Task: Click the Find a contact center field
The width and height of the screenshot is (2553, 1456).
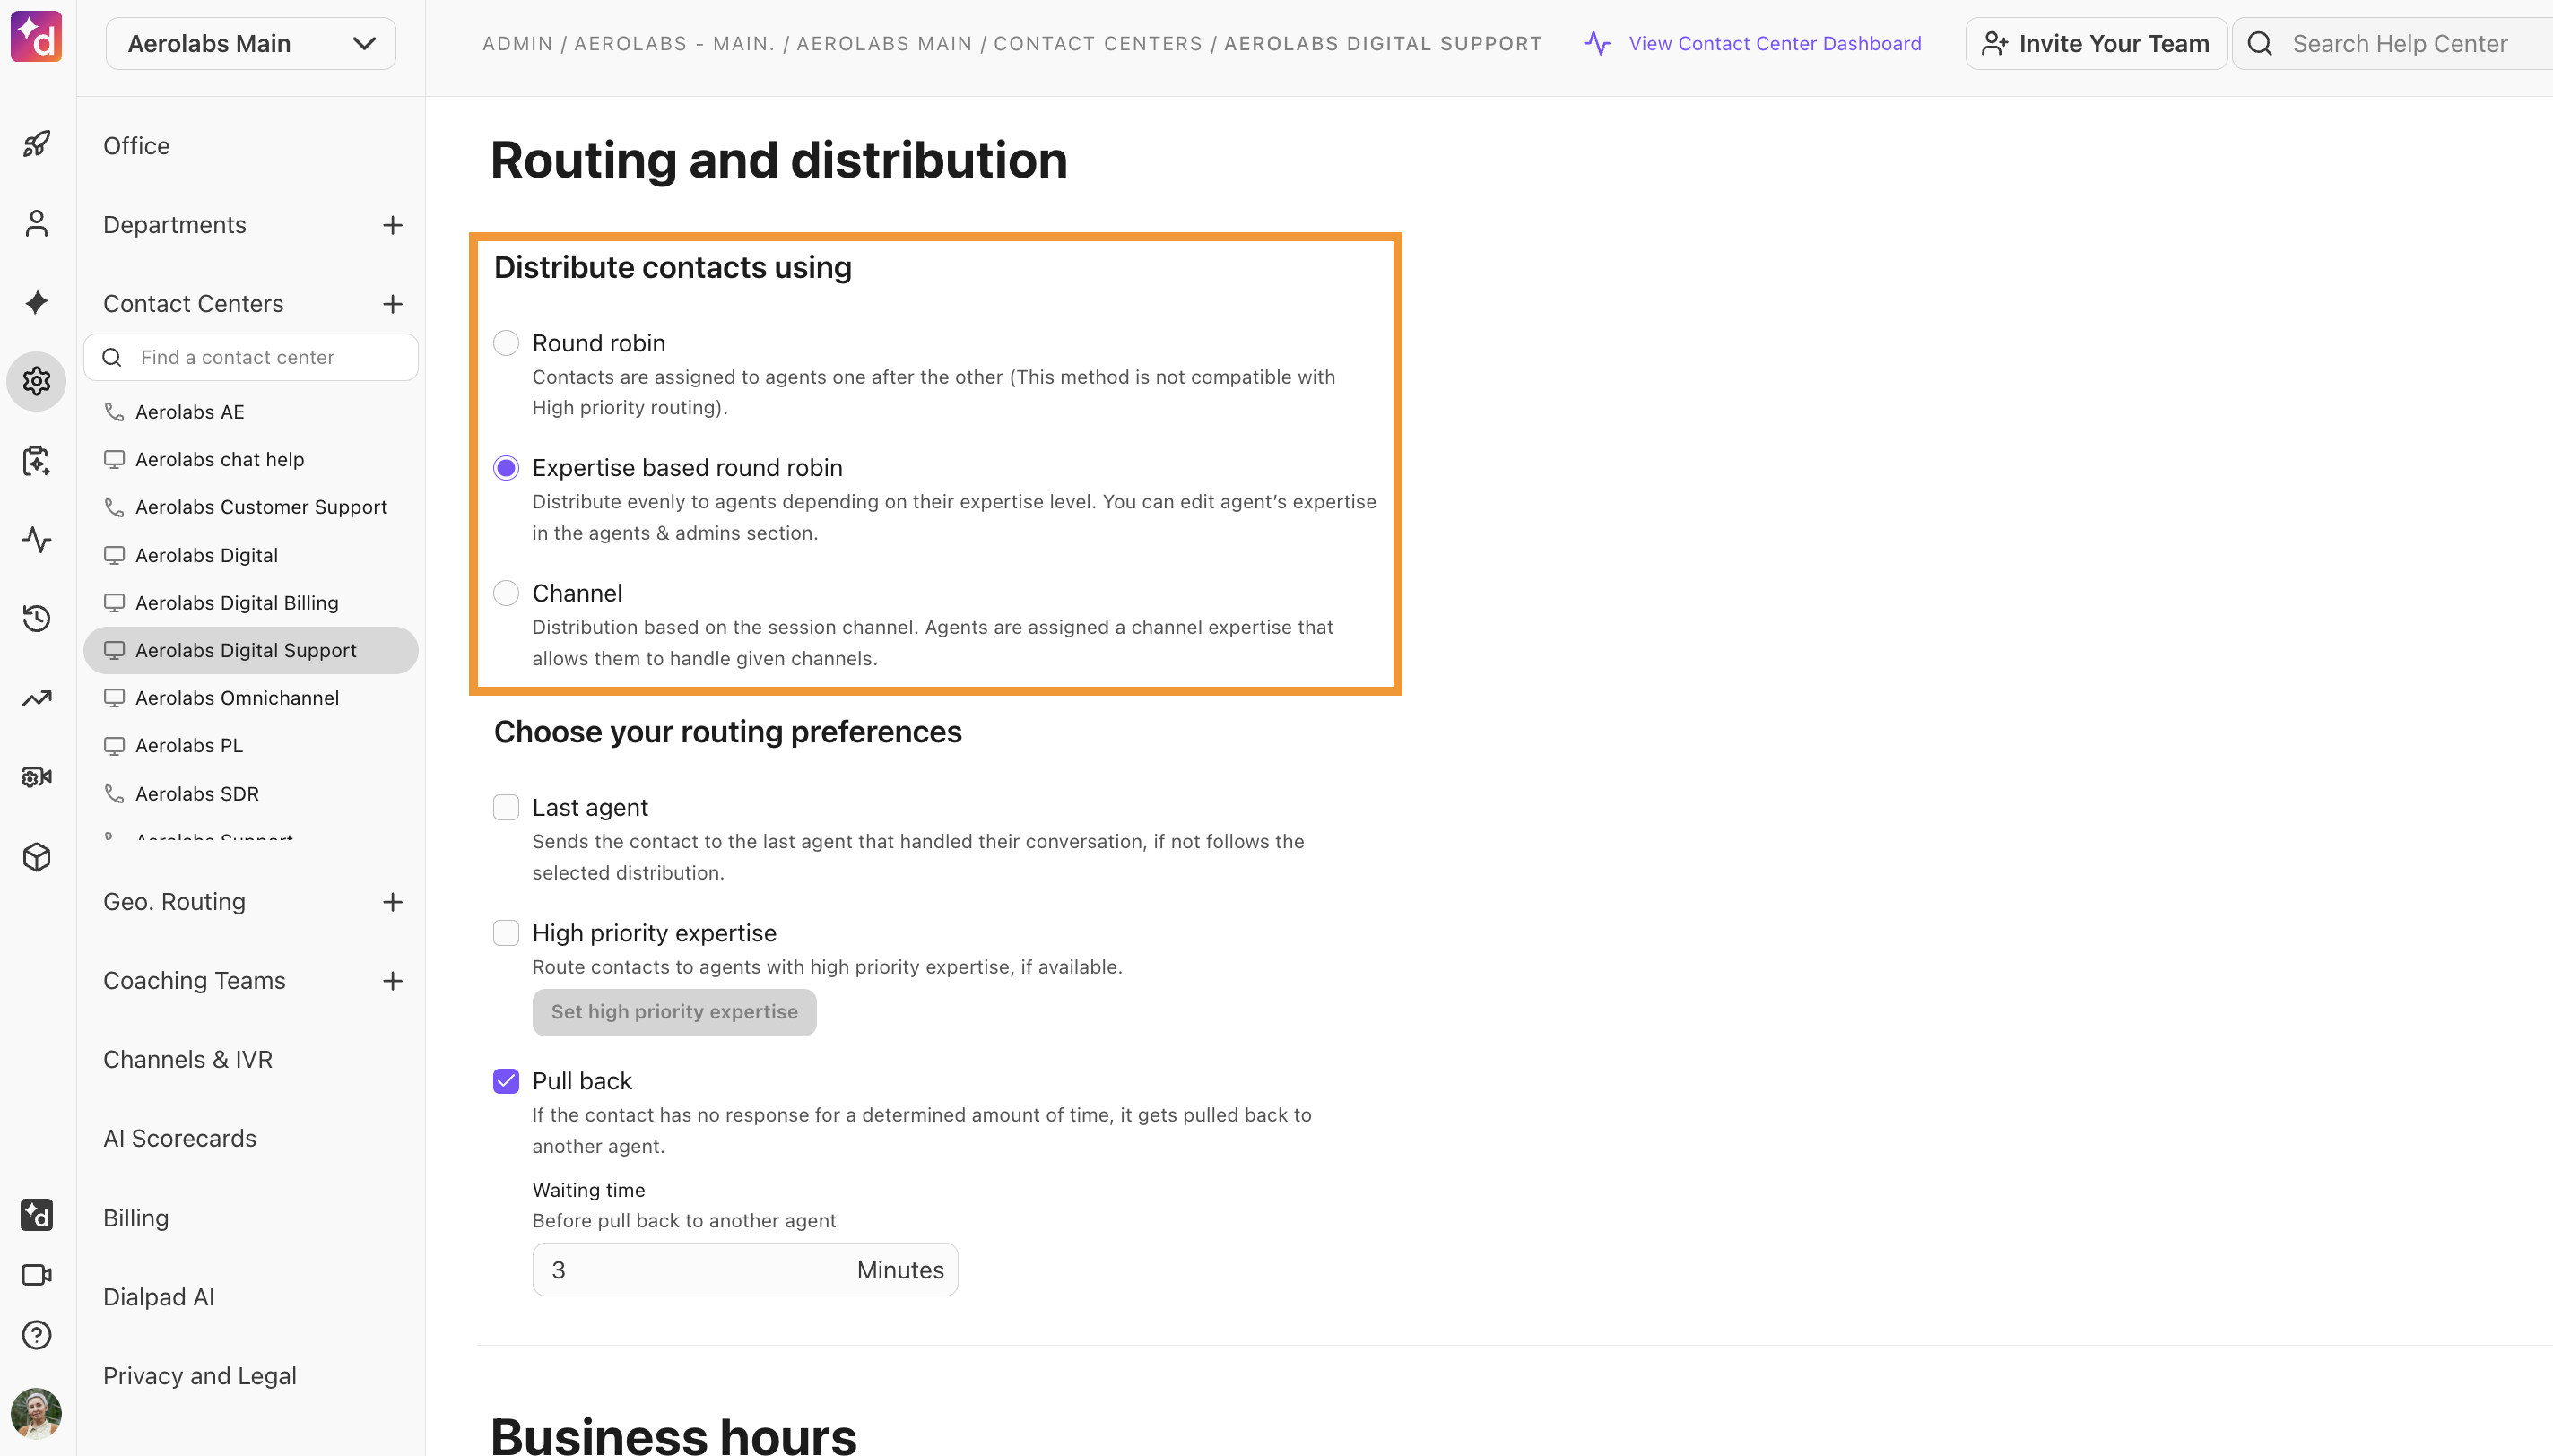Action: pyautogui.click(x=251, y=358)
